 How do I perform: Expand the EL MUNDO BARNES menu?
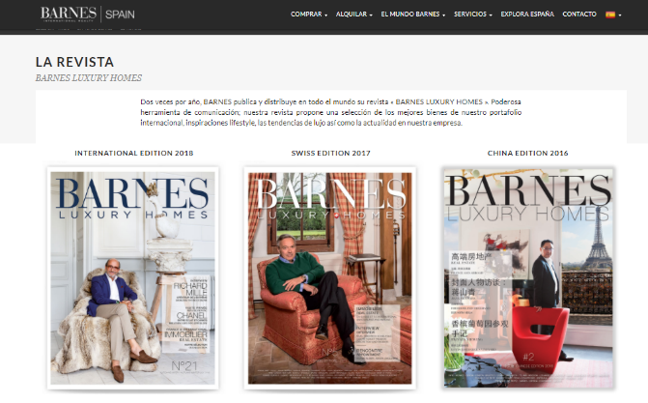413,14
